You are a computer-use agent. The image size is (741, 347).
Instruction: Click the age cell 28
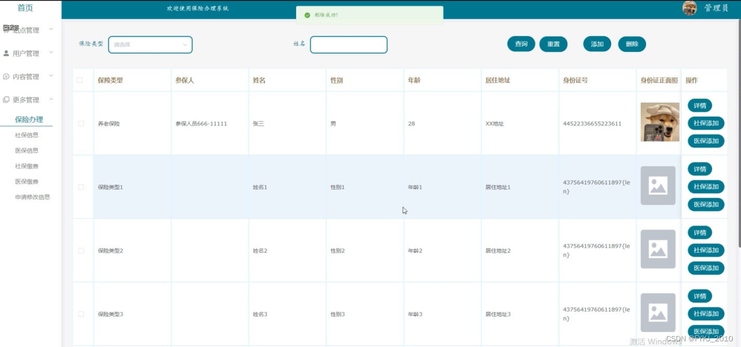point(411,124)
